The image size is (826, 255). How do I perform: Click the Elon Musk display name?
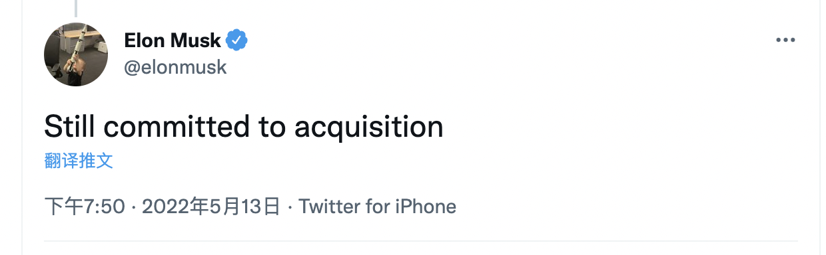pyautogui.click(x=172, y=41)
